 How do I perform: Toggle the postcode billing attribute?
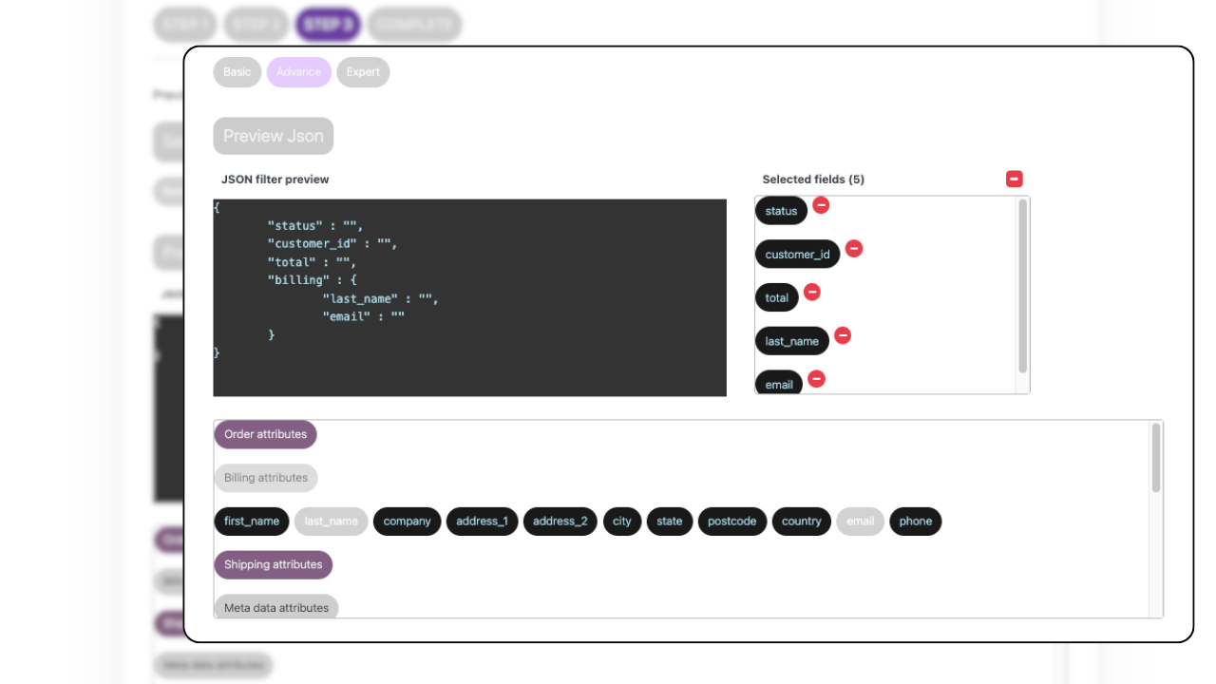[x=731, y=521]
